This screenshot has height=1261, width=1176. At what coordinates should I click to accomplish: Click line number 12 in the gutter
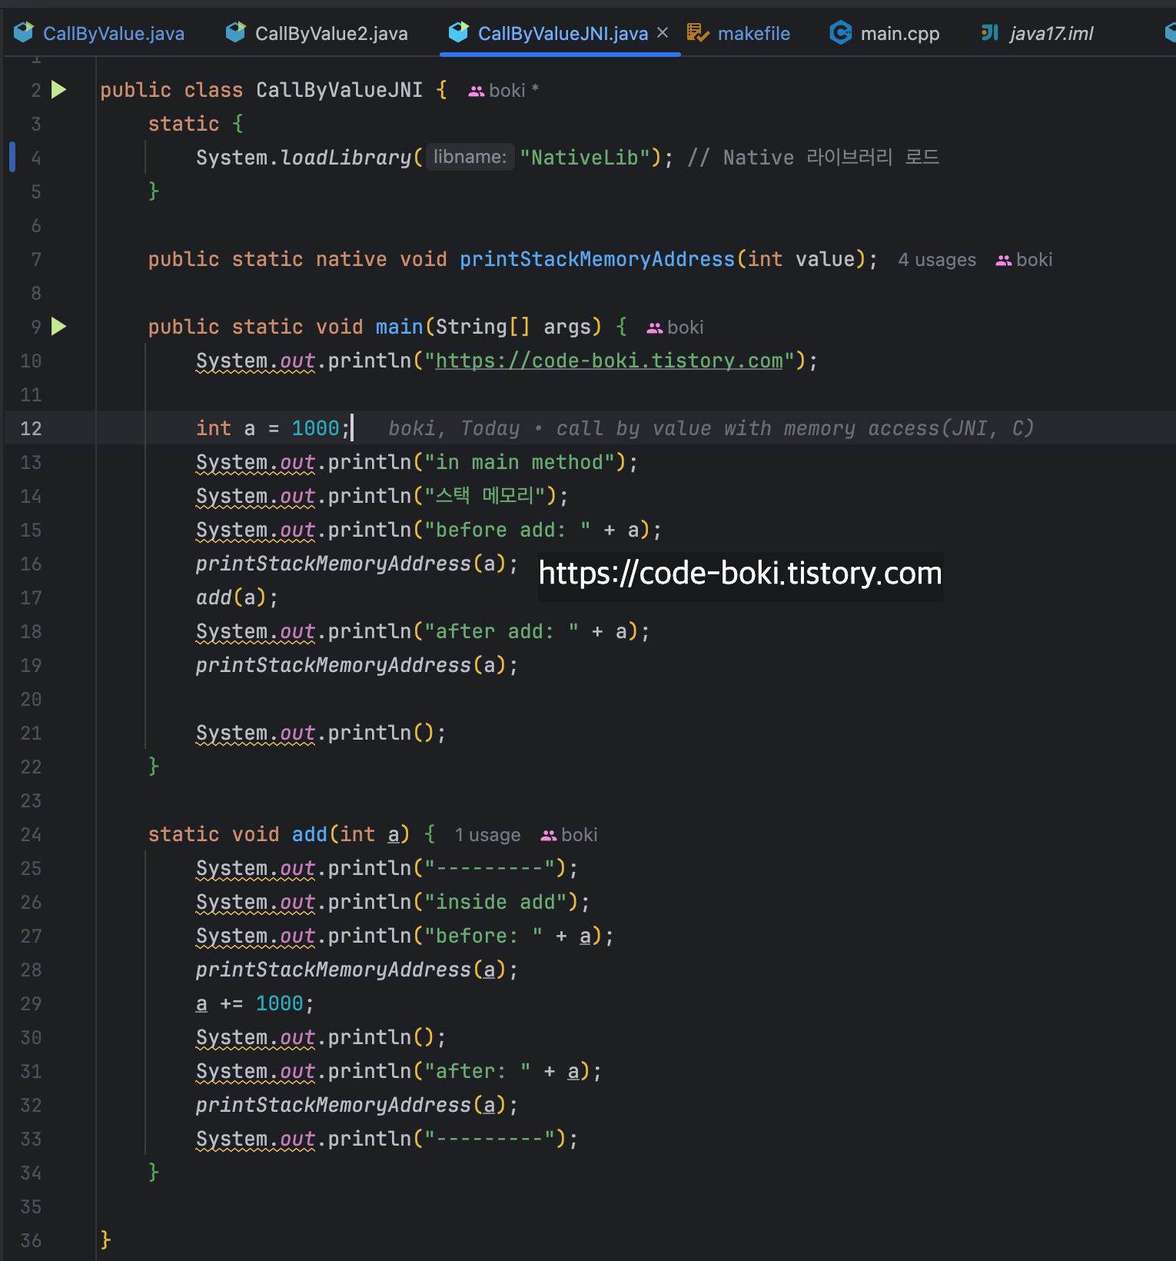tap(31, 428)
